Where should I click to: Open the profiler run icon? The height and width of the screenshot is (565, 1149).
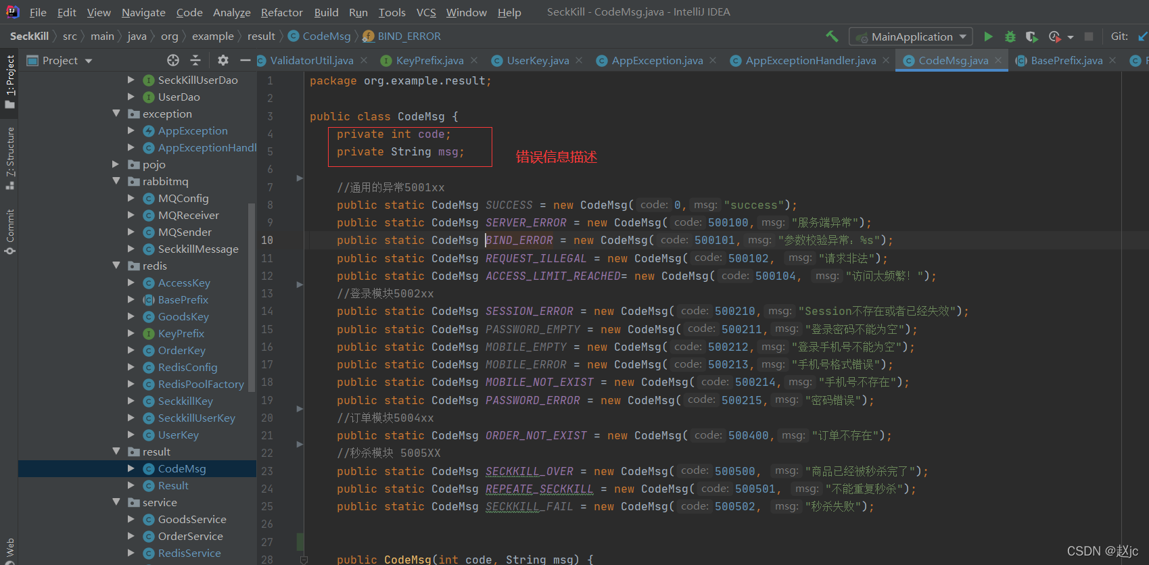coord(1054,36)
